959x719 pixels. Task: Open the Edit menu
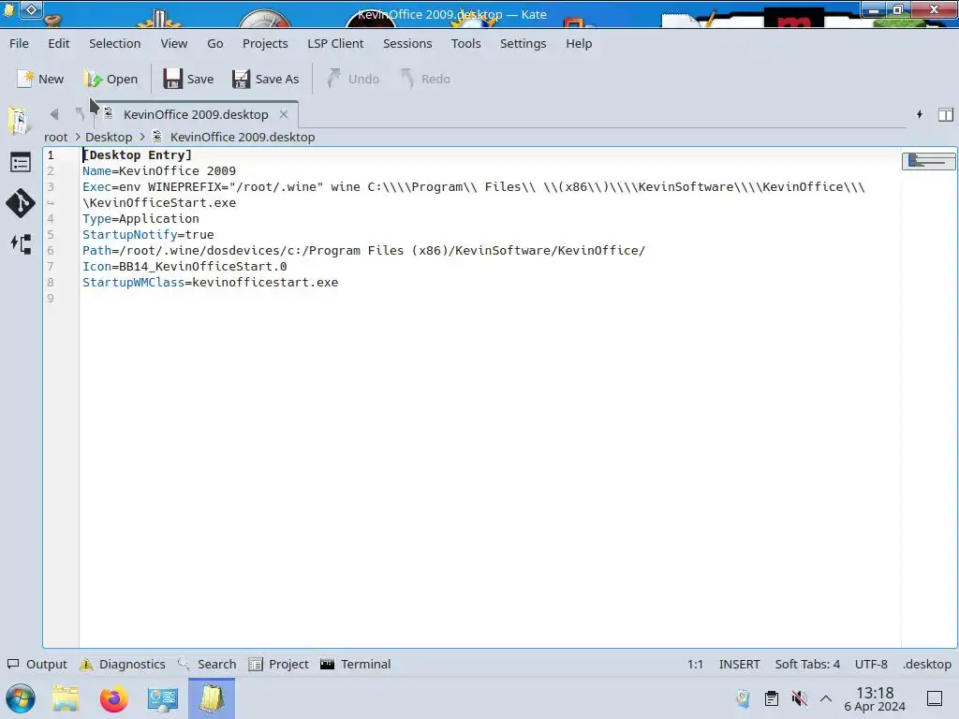click(59, 43)
